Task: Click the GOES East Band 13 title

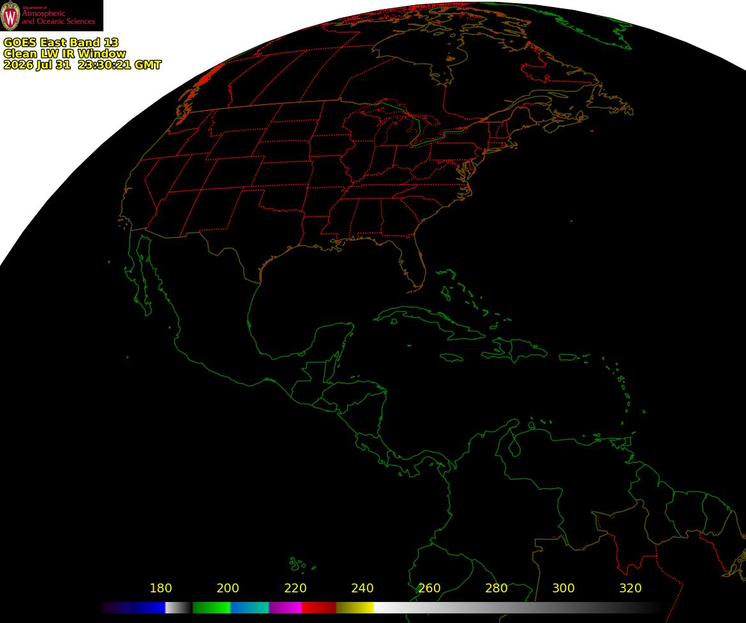Action: [61, 42]
